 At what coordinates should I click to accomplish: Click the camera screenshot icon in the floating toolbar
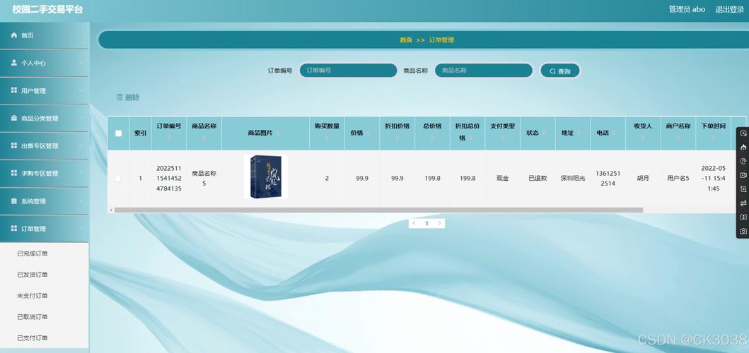point(743,231)
